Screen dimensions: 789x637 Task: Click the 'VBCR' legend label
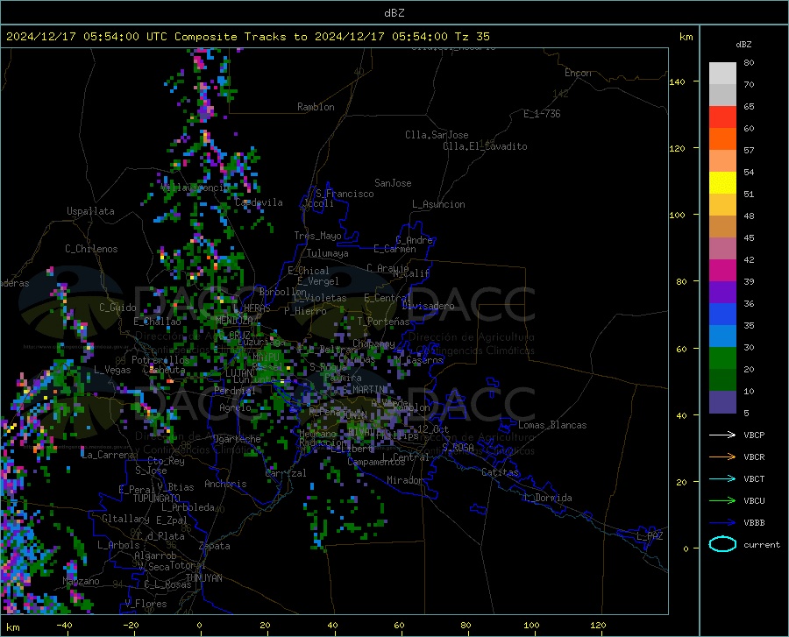(x=754, y=457)
